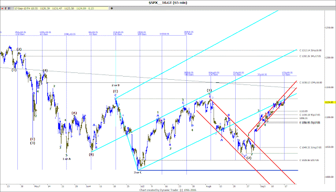
Task: Click the blue letter icon left of the data box
Action: tap(9, 8)
